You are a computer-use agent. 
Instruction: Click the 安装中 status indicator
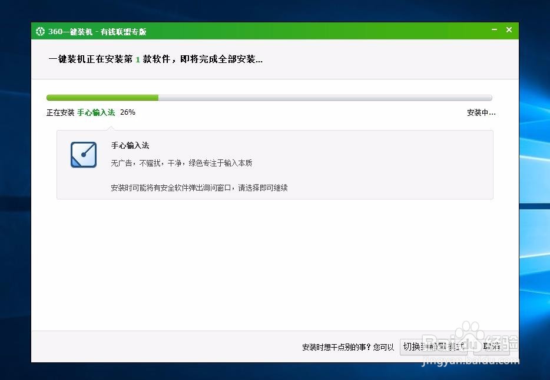[480, 112]
